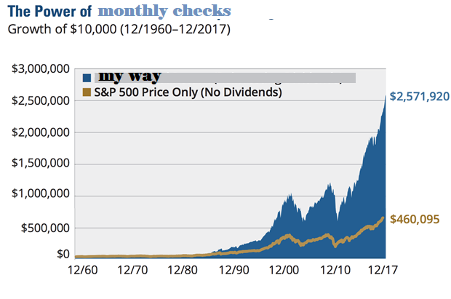Click the $500,000 y-axis label
The width and height of the screenshot is (451, 299).
coord(45,228)
